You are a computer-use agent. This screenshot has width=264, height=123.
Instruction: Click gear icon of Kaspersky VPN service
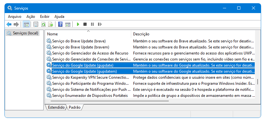[x=49, y=77]
